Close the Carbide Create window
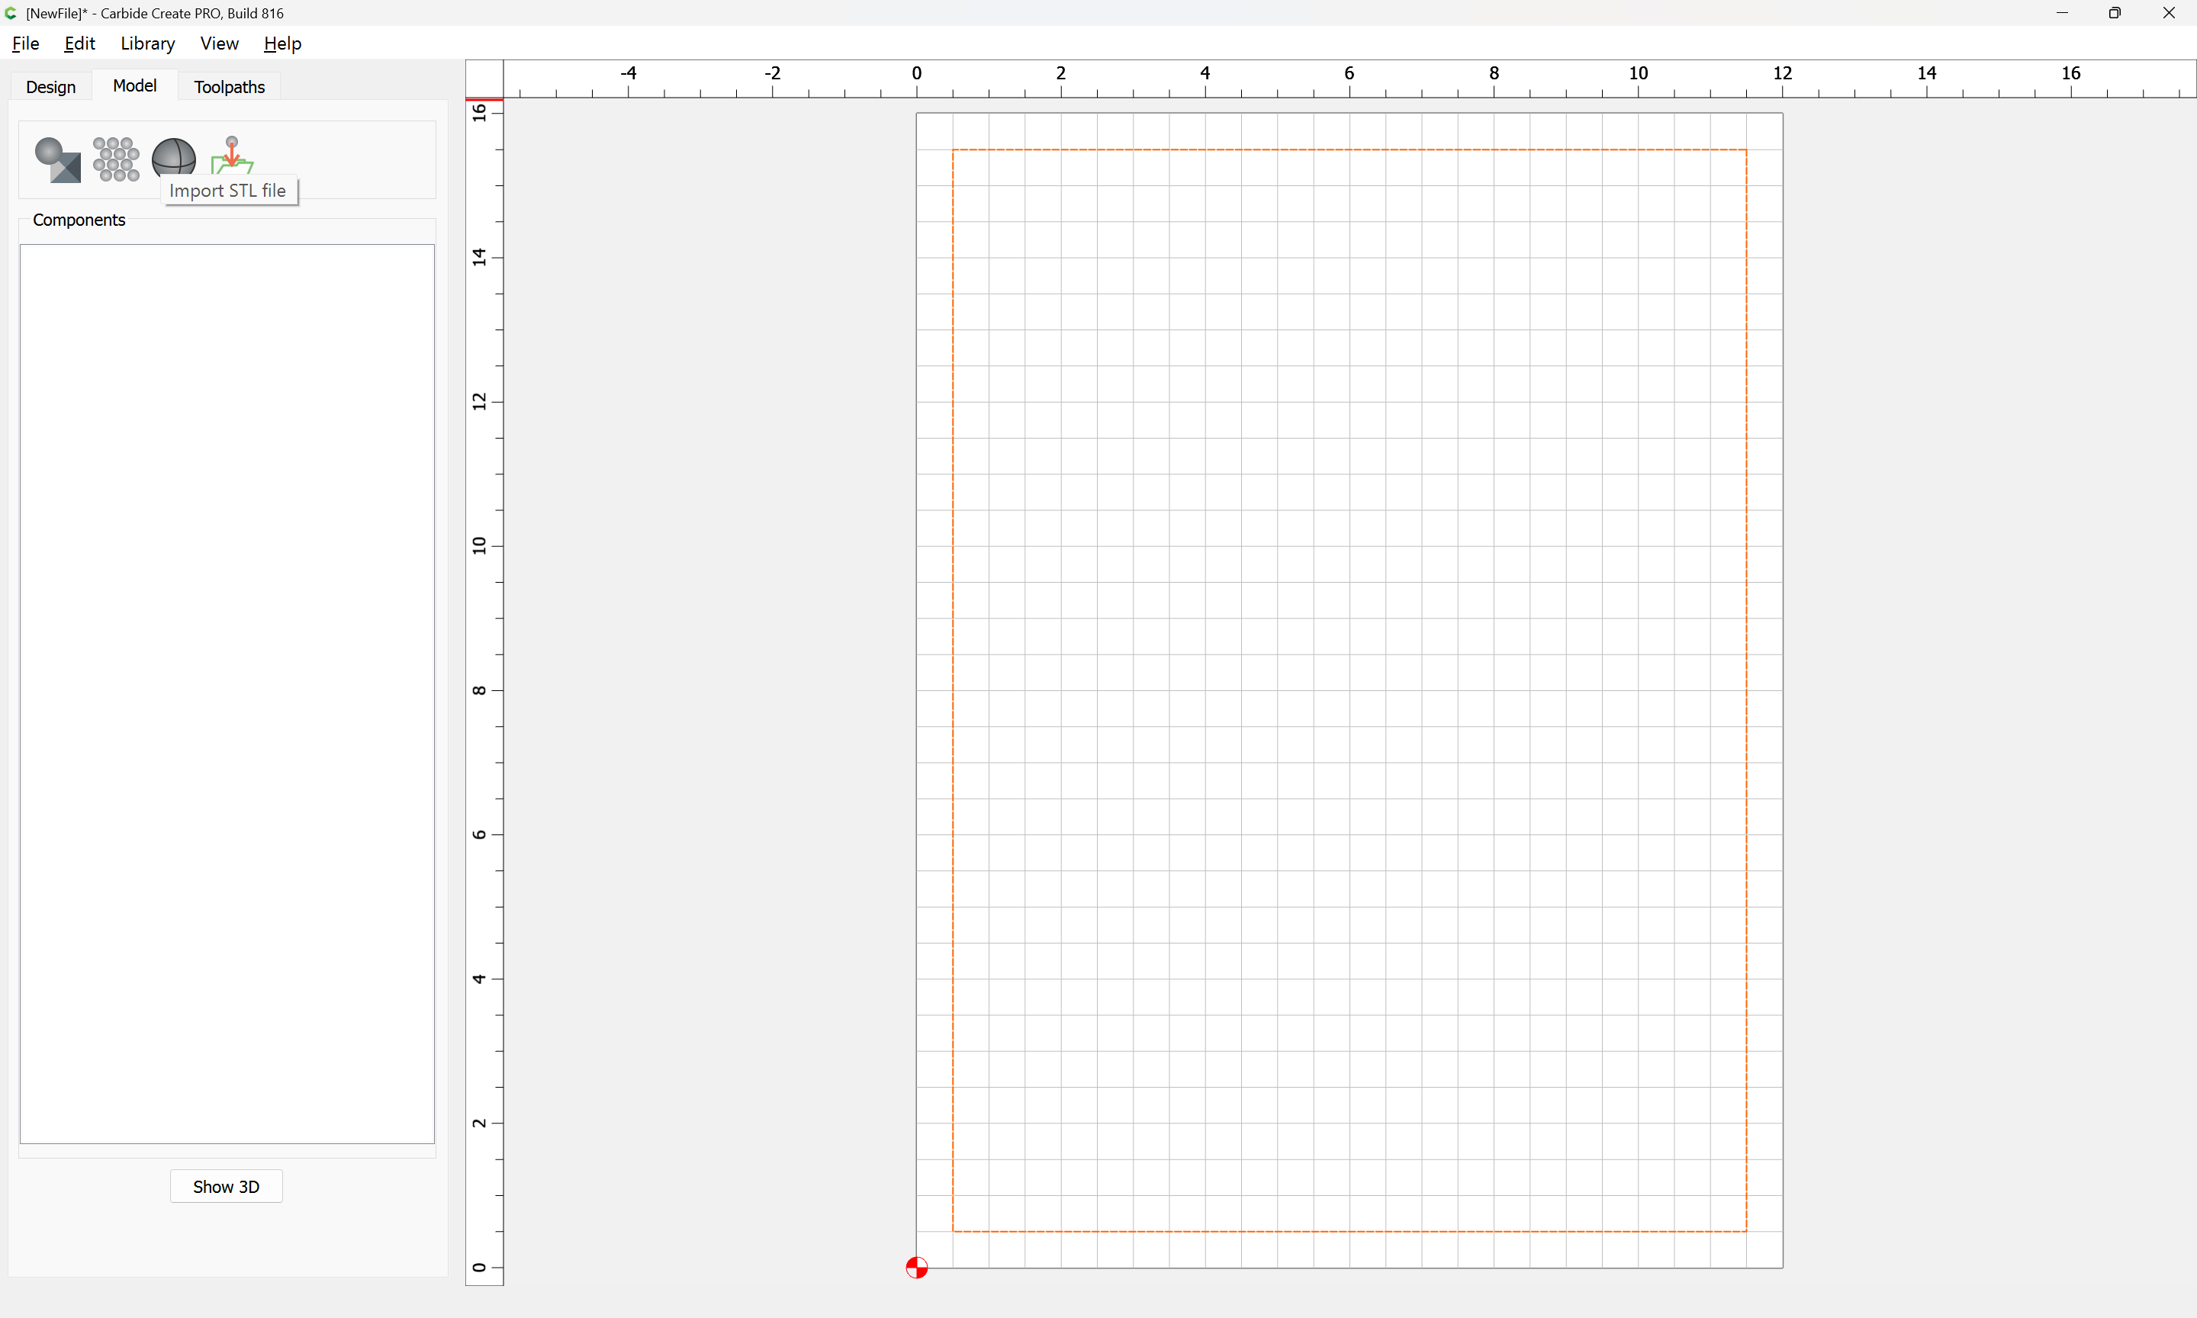The width and height of the screenshot is (2197, 1318). pyautogui.click(x=2169, y=13)
